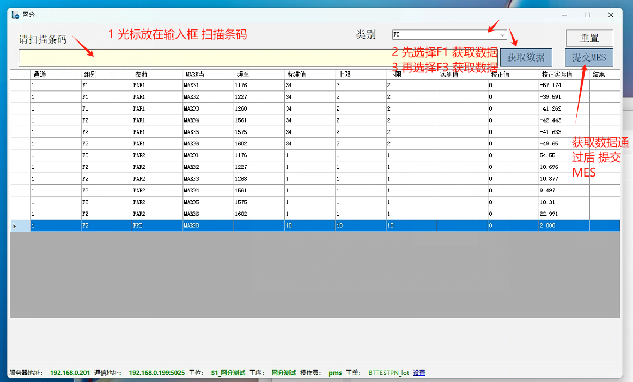Click the 校正实际值 column header
The width and height of the screenshot is (633, 382).
click(563, 75)
